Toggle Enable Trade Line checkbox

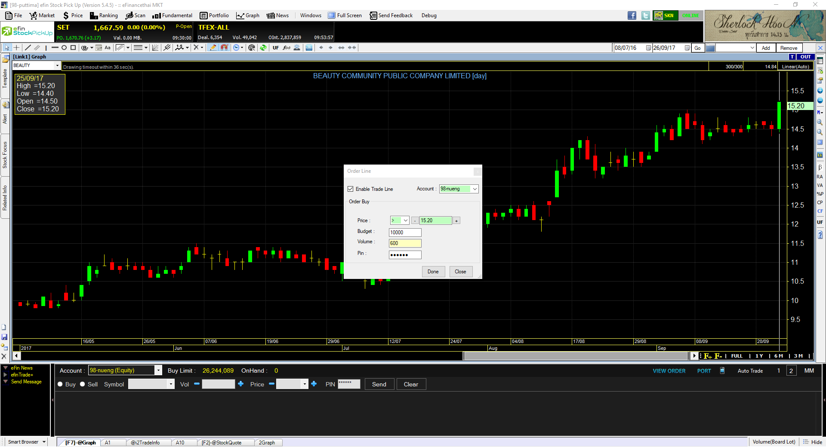point(351,189)
